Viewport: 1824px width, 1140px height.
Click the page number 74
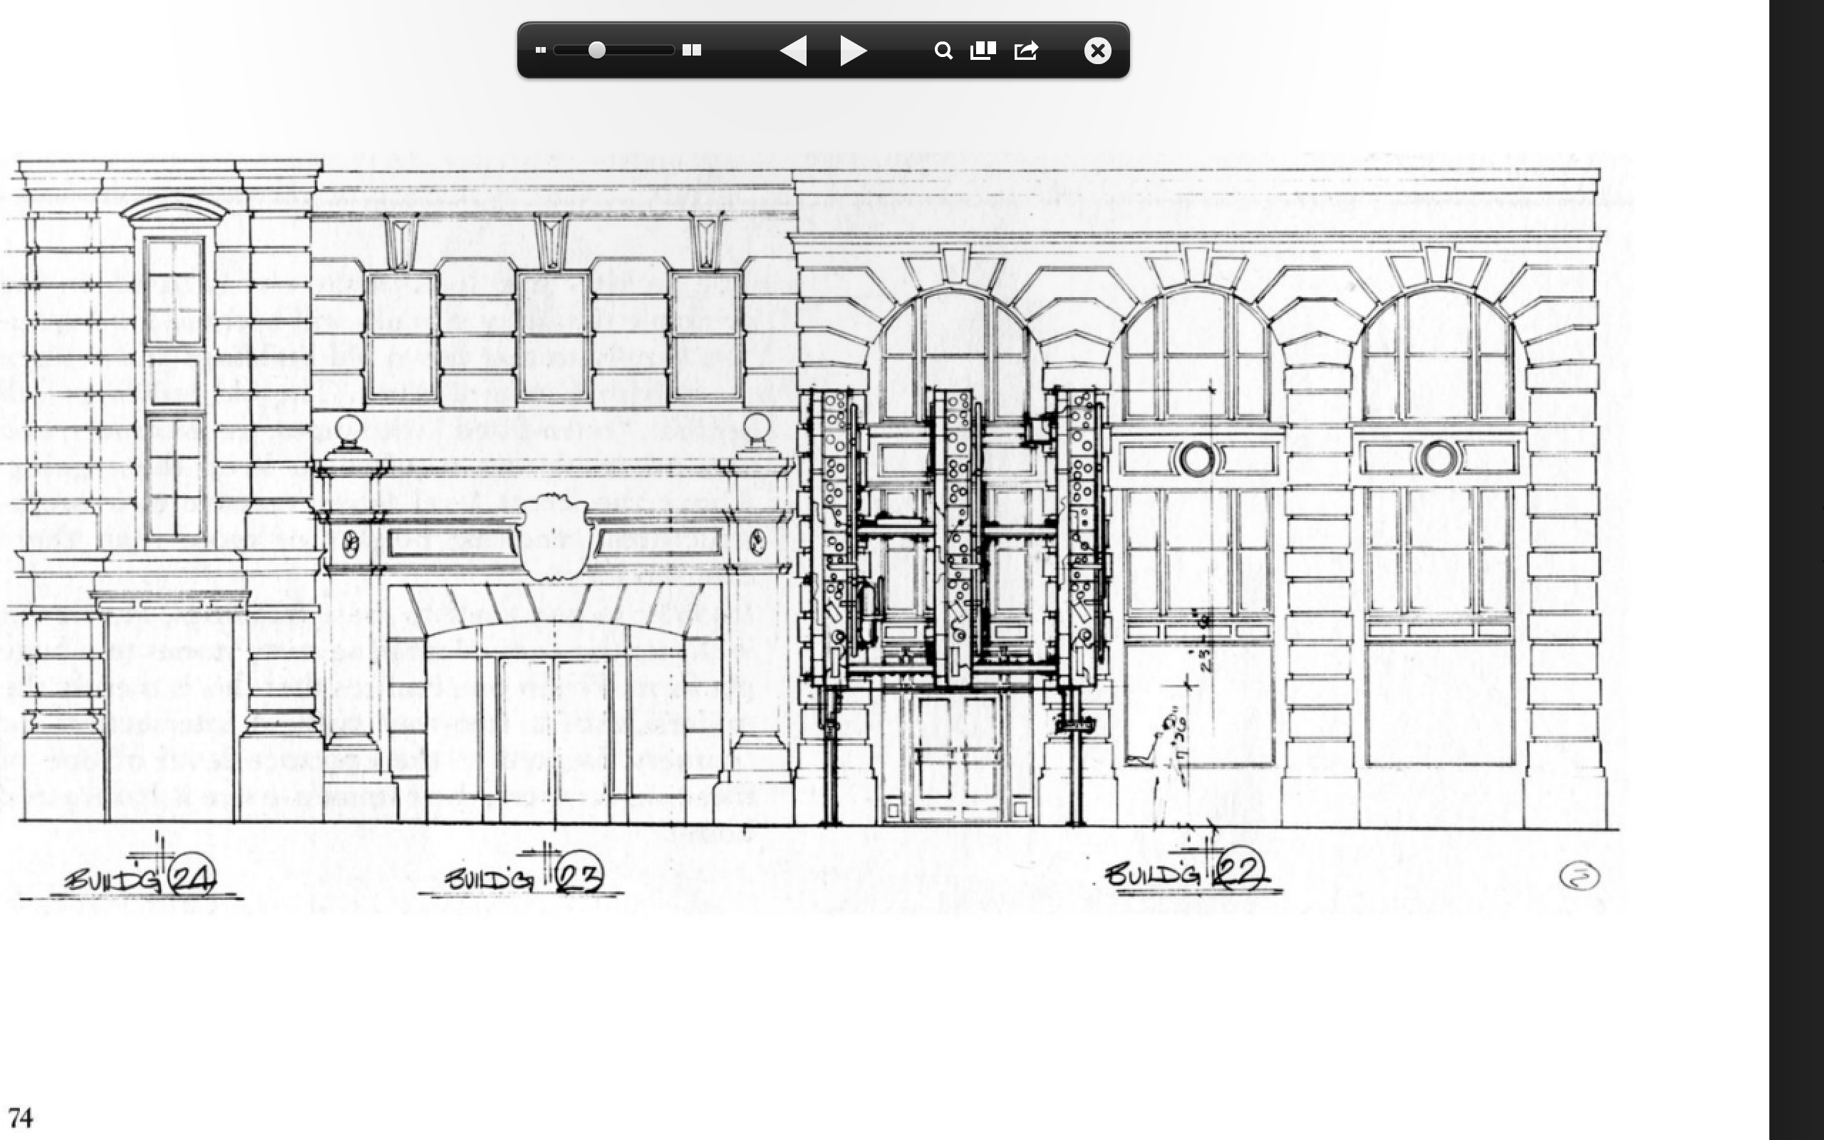[21, 1116]
